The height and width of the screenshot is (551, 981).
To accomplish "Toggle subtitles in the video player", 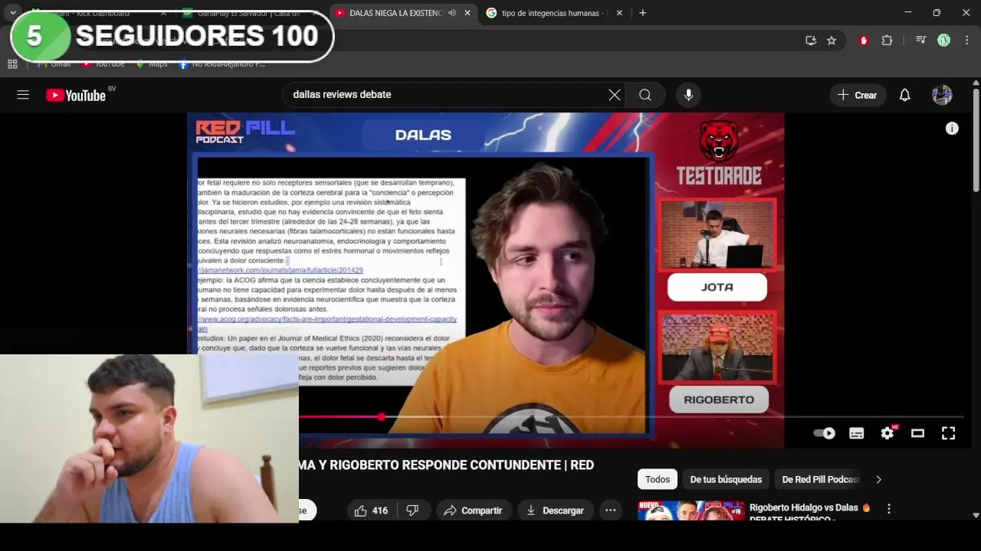I will (x=857, y=433).
